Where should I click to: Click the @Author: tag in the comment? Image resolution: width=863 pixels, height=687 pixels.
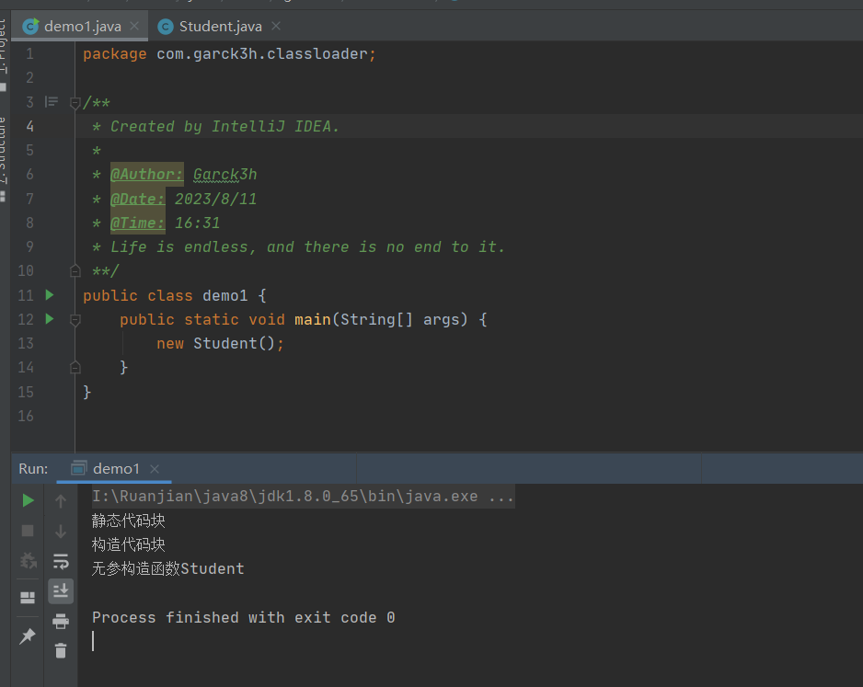click(x=146, y=175)
